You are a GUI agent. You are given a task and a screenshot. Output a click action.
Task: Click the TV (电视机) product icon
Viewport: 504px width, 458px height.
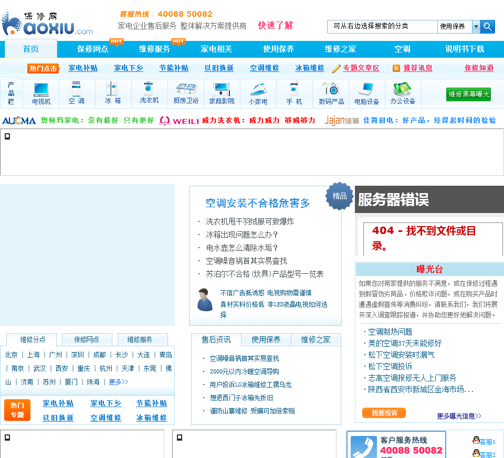[41, 89]
